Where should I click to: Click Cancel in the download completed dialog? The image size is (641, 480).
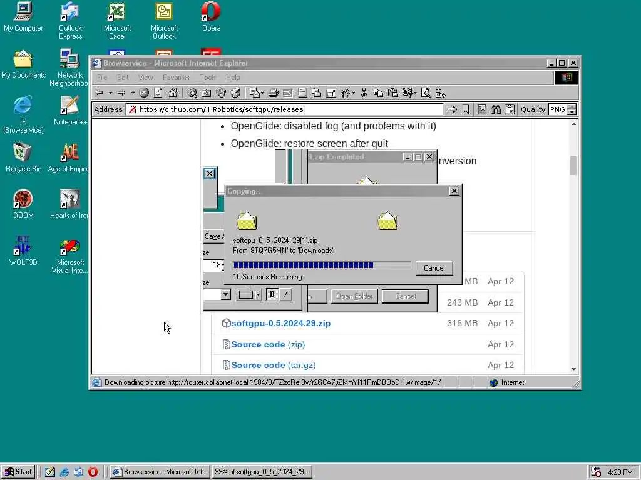[x=405, y=296]
